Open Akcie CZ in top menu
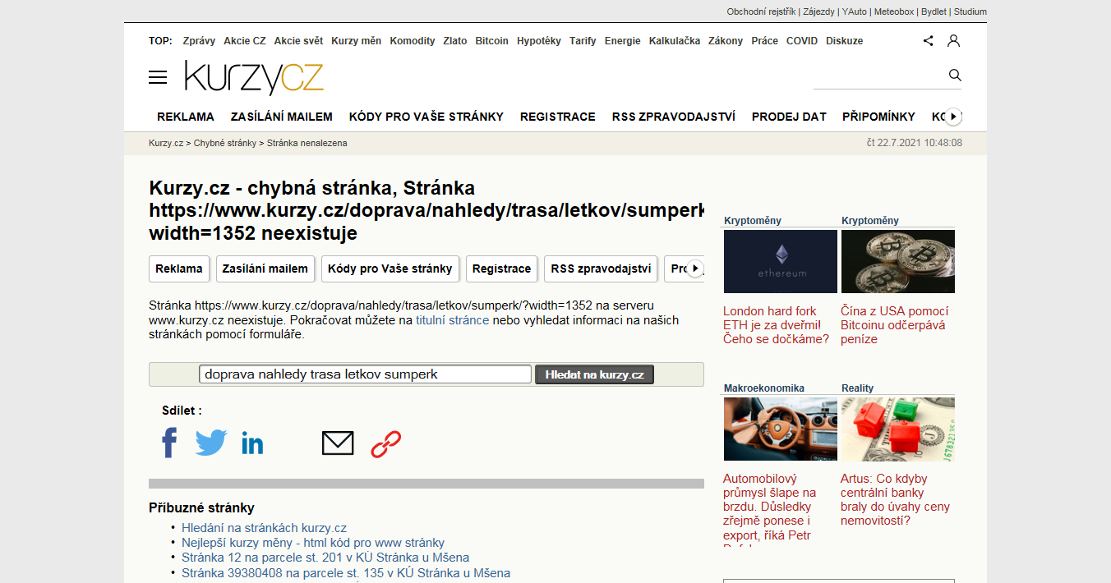The image size is (1111, 583). [245, 41]
